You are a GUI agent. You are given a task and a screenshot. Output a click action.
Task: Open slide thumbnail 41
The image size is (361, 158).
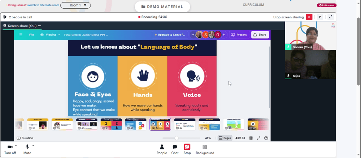click(x=111, y=124)
